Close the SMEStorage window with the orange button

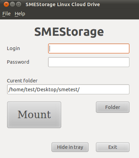point(6,4)
